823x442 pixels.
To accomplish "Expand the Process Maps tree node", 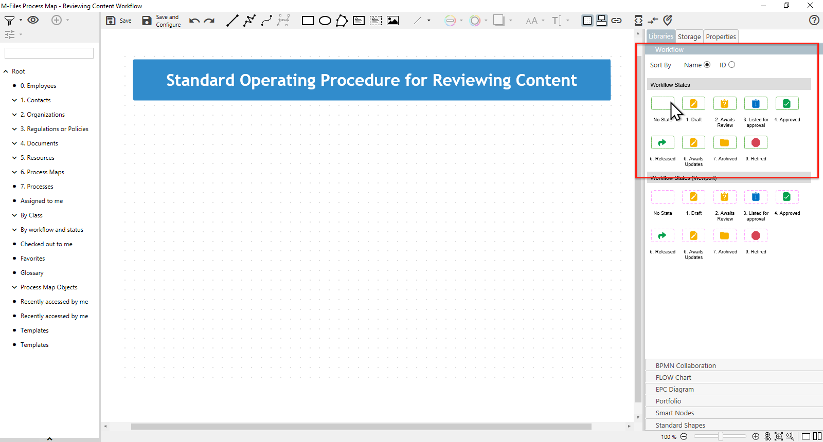I will point(14,172).
